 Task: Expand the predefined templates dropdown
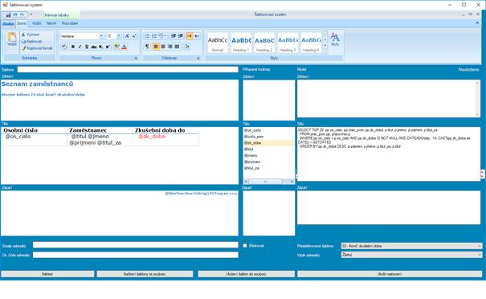click(x=411, y=246)
